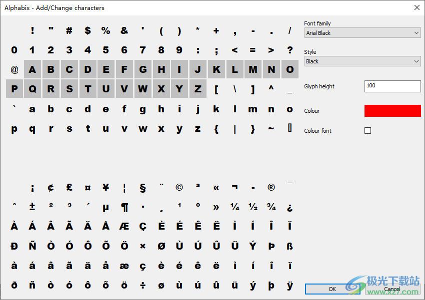
Task: Pick the equals = glyph
Action: tap(253, 50)
